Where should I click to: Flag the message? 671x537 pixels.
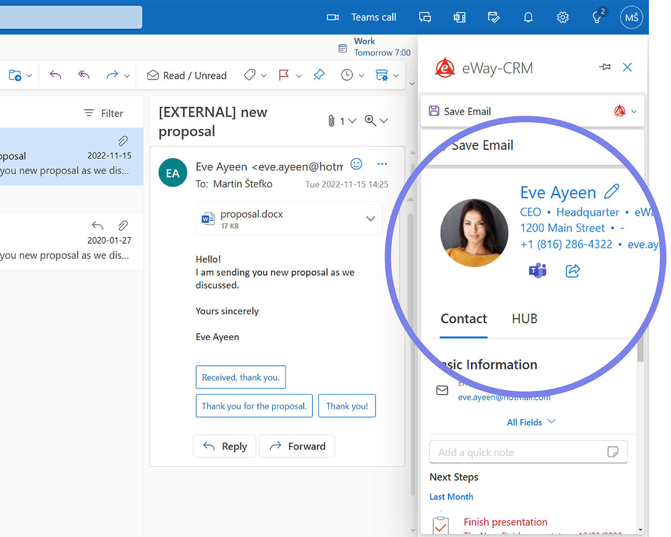coord(284,75)
